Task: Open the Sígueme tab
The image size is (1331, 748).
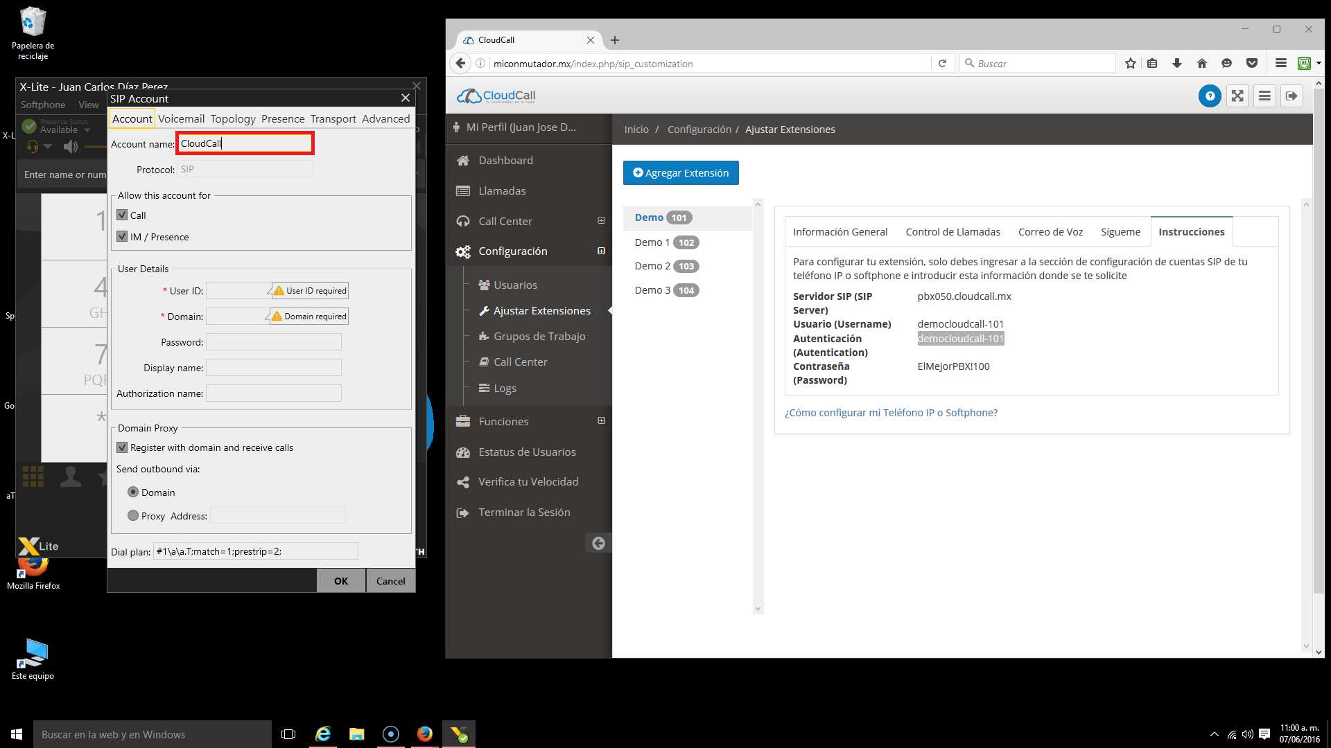Action: click(x=1120, y=232)
